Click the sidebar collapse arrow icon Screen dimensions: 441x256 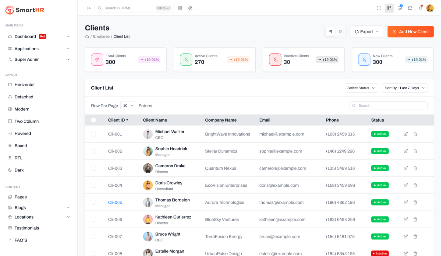point(89,8)
